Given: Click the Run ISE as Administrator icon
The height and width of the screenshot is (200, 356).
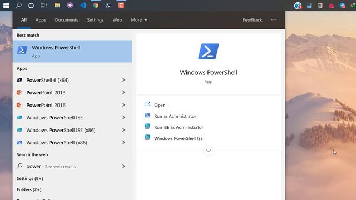Looking at the screenshot, I should click(147, 126).
